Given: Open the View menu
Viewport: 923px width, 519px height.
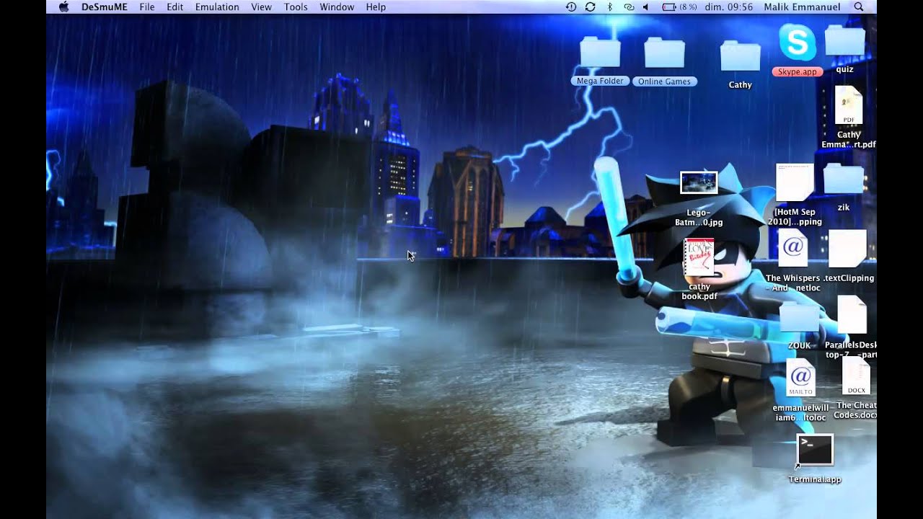Looking at the screenshot, I should tap(262, 6).
